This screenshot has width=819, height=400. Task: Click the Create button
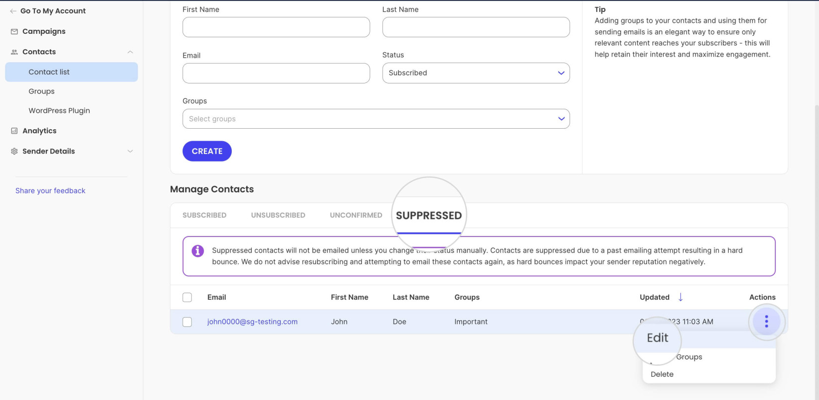click(207, 151)
